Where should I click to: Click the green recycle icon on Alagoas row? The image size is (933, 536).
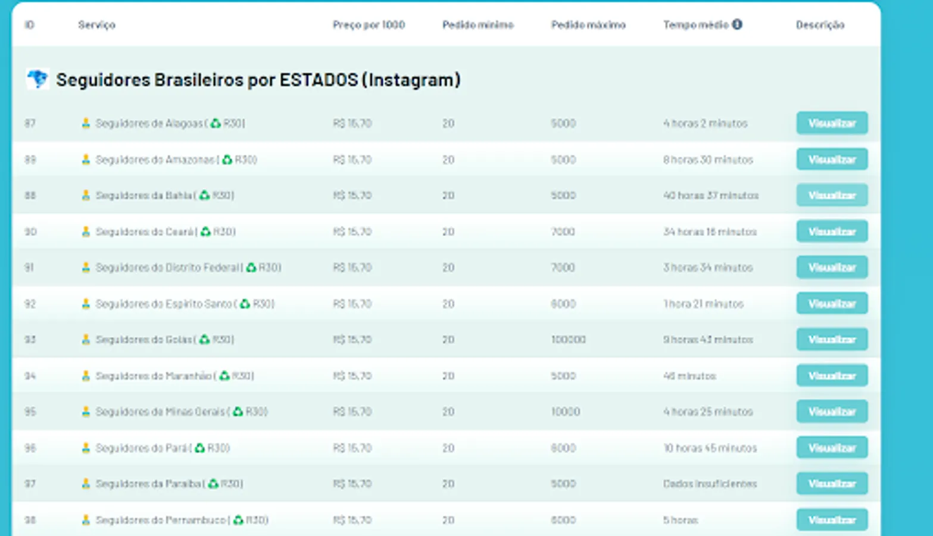(216, 123)
